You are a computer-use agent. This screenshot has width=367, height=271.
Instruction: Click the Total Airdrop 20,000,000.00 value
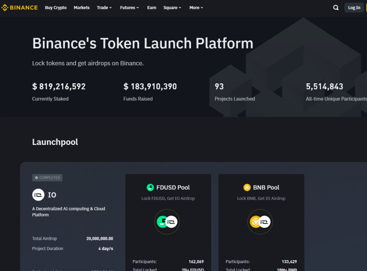click(x=100, y=238)
